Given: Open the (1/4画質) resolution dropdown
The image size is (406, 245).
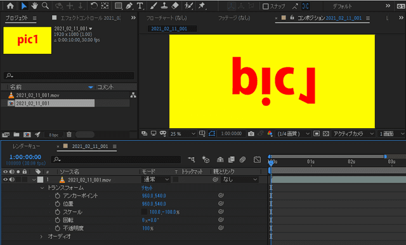Looking at the screenshot, I should click(x=293, y=134).
